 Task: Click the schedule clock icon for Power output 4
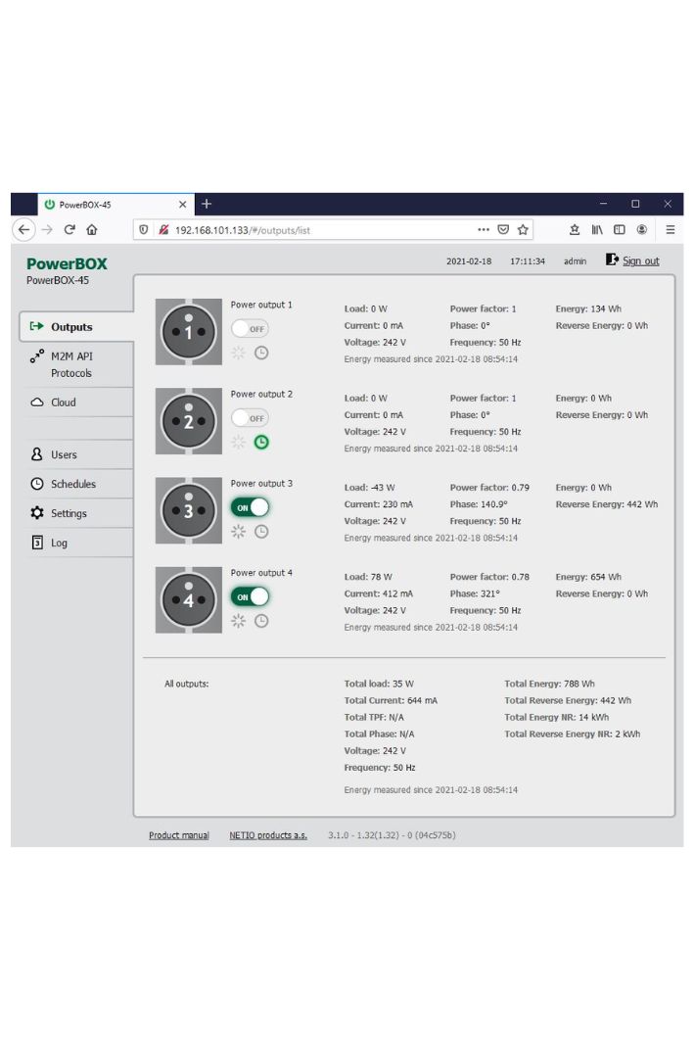(261, 621)
